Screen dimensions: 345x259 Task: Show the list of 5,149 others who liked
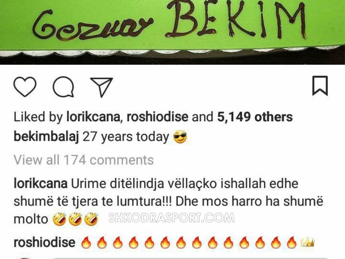[255, 117]
